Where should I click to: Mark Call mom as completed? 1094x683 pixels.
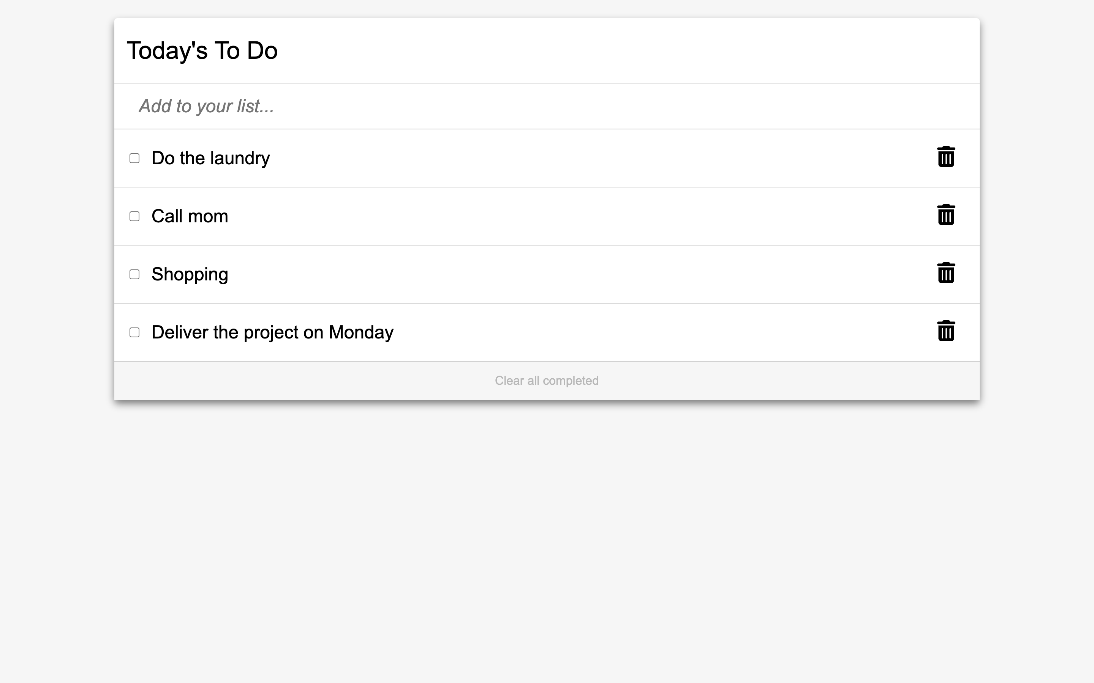click(x=134, y=216)
